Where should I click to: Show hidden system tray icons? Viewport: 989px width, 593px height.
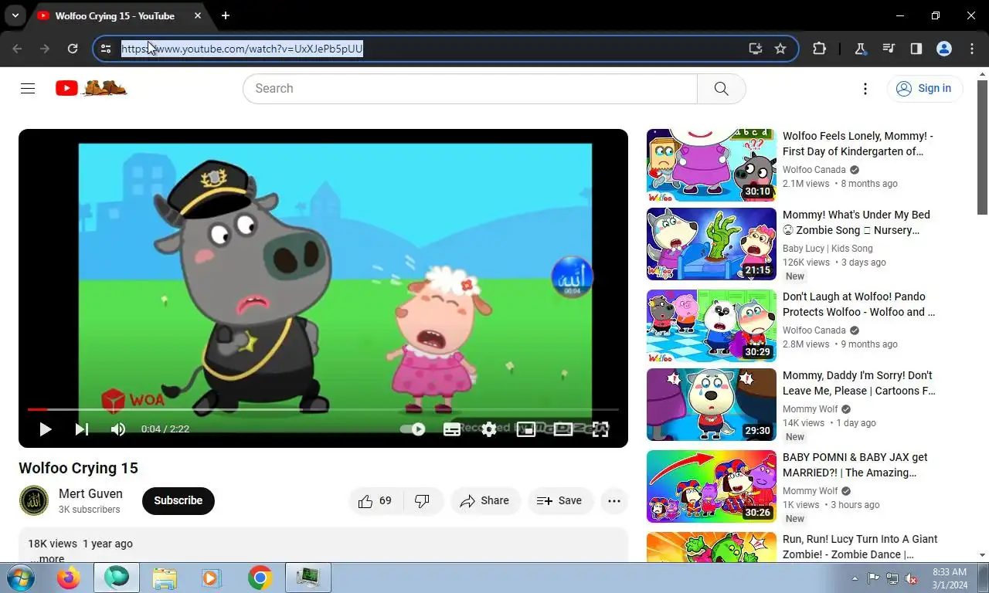tap(855, 578)
